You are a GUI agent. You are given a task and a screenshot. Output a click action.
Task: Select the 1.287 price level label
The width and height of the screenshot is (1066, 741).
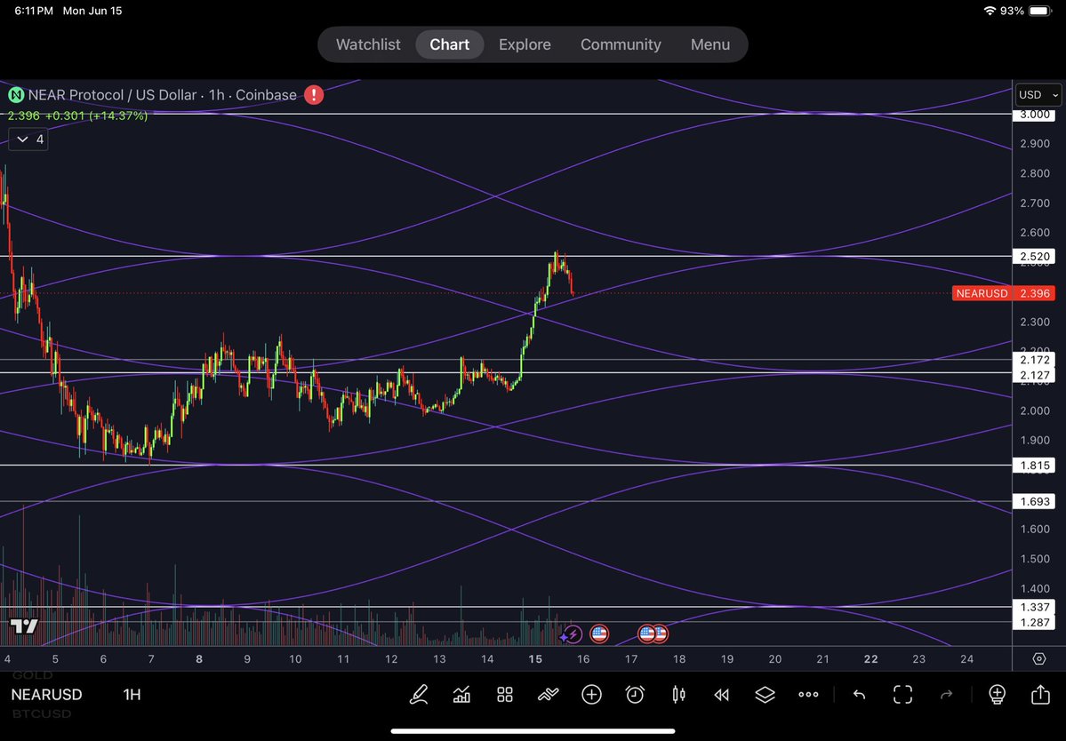1034,621
